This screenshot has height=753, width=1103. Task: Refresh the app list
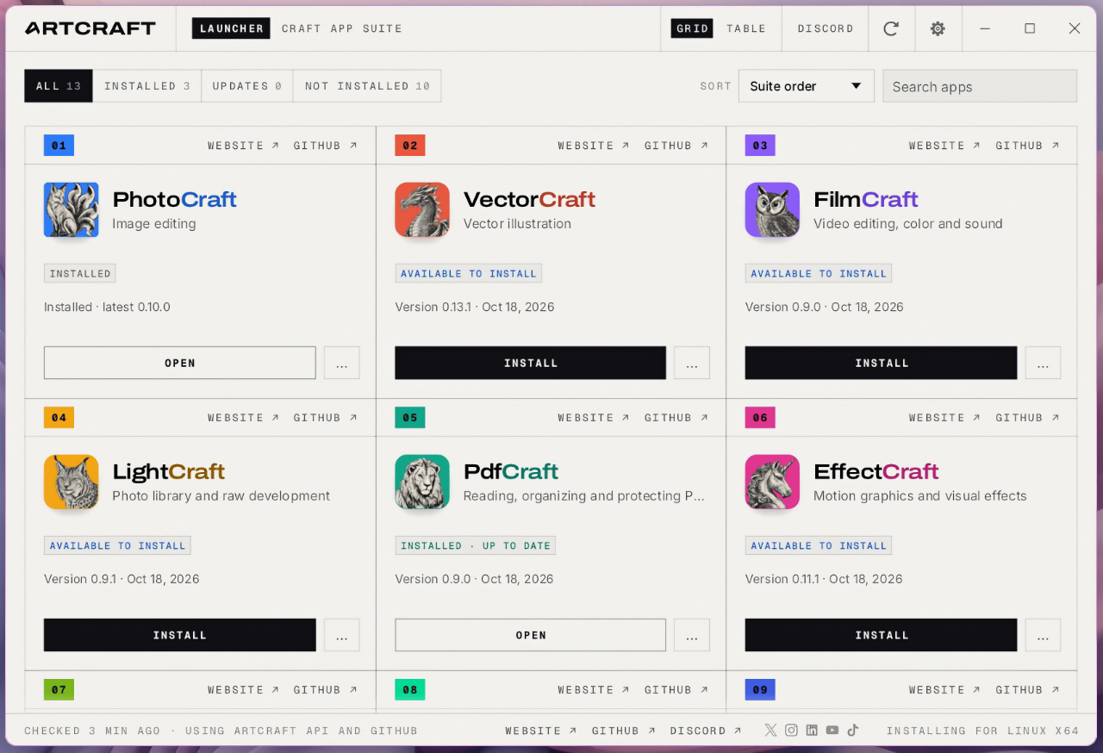tap(891, 28)
